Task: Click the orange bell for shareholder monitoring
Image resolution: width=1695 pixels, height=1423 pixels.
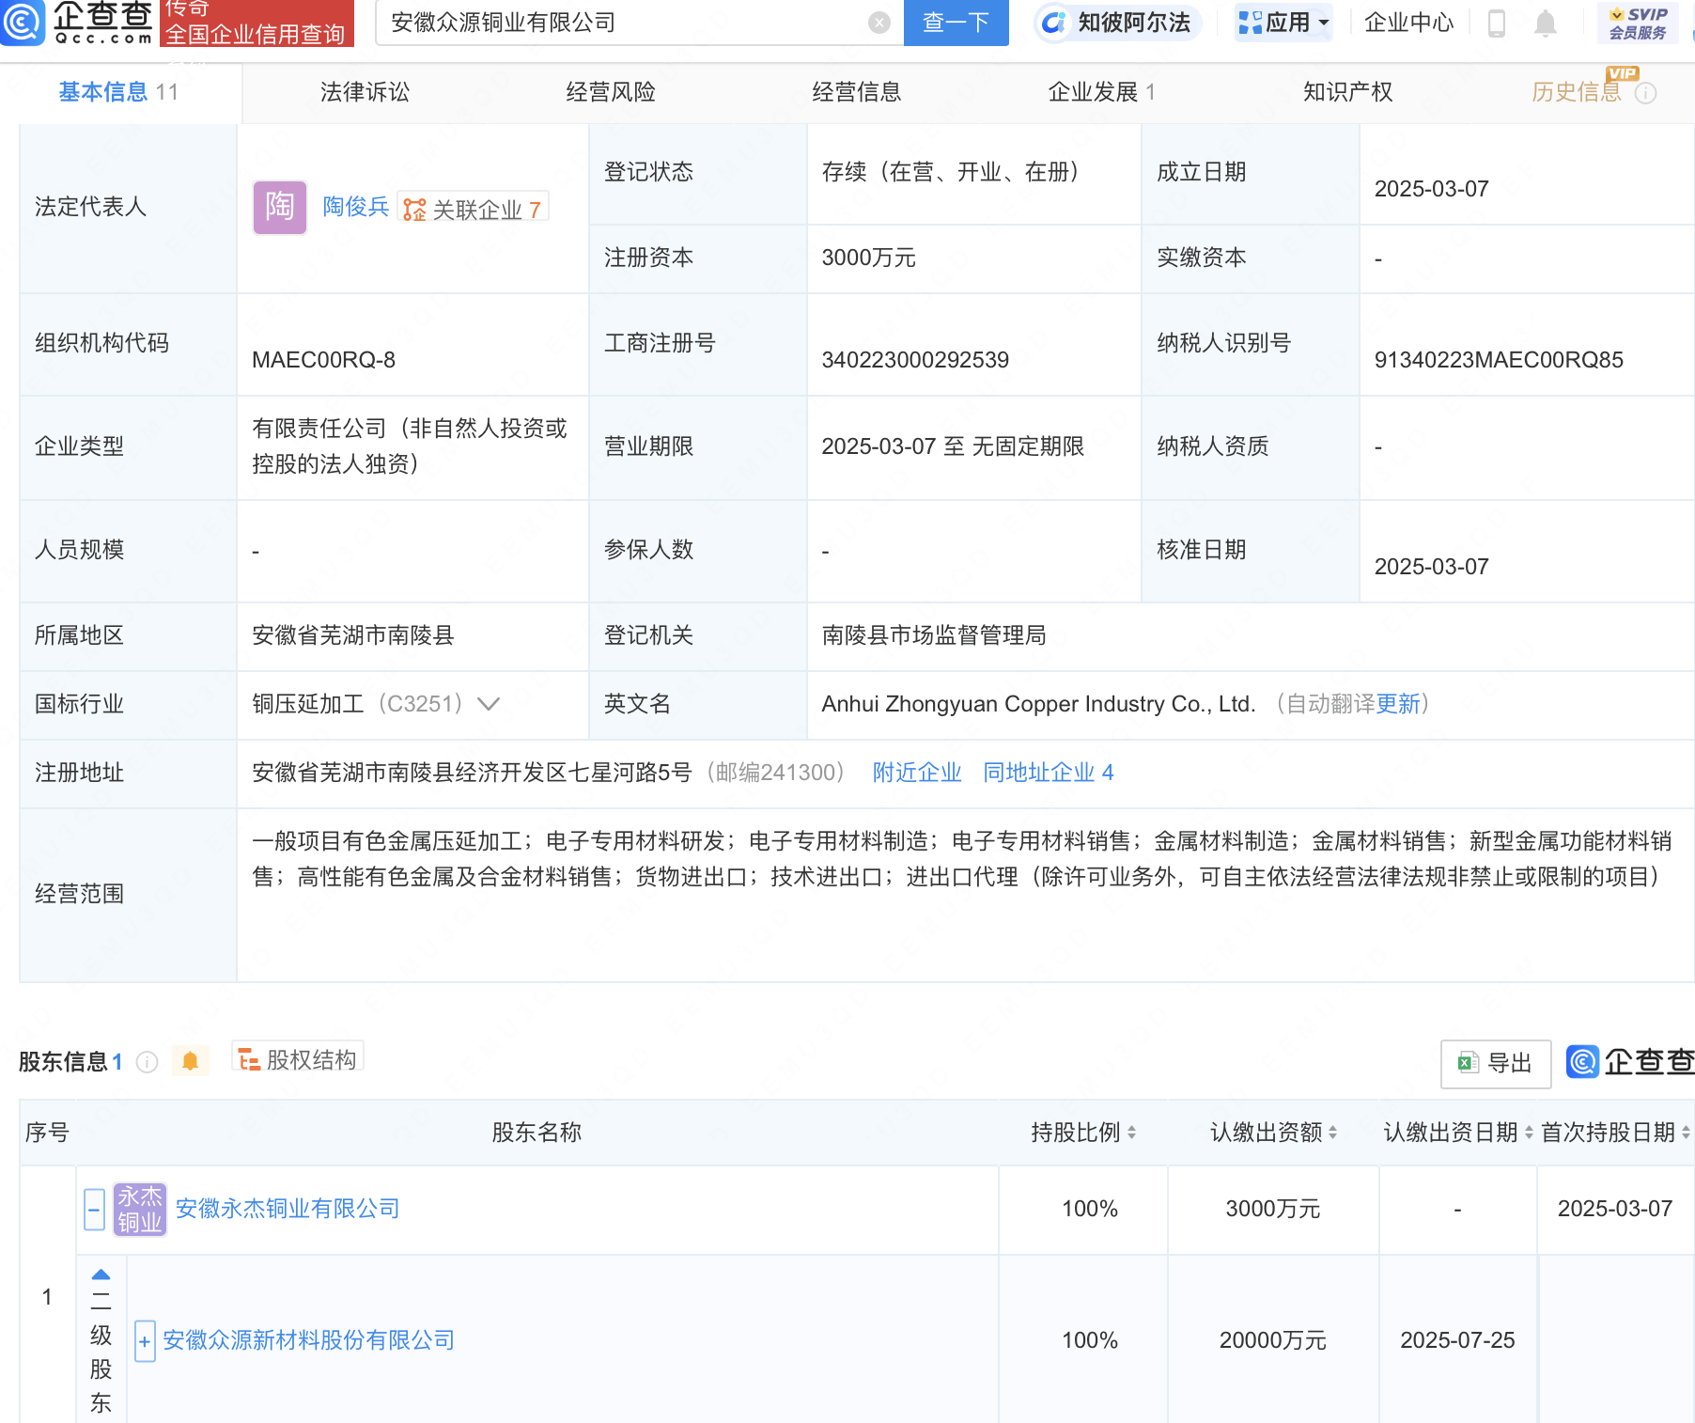Action: tap(190, 1061)
